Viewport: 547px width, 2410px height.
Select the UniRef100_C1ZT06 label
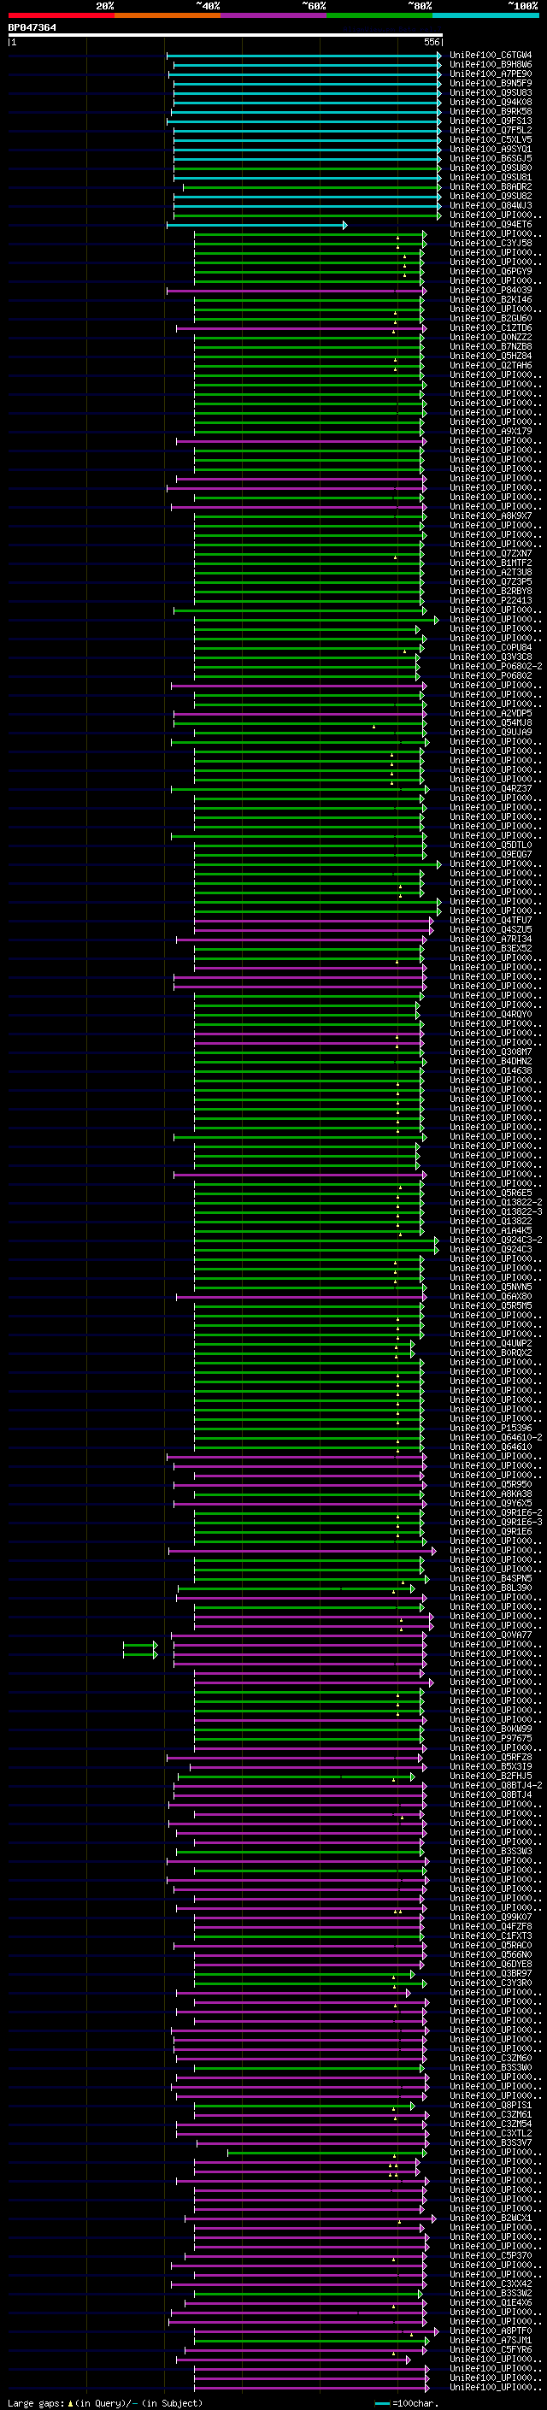click(x=491, y=327)
